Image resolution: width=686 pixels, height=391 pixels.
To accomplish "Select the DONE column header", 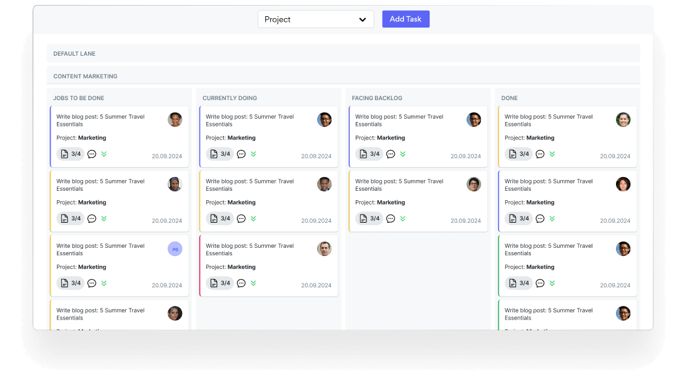I will coord(509,98).
